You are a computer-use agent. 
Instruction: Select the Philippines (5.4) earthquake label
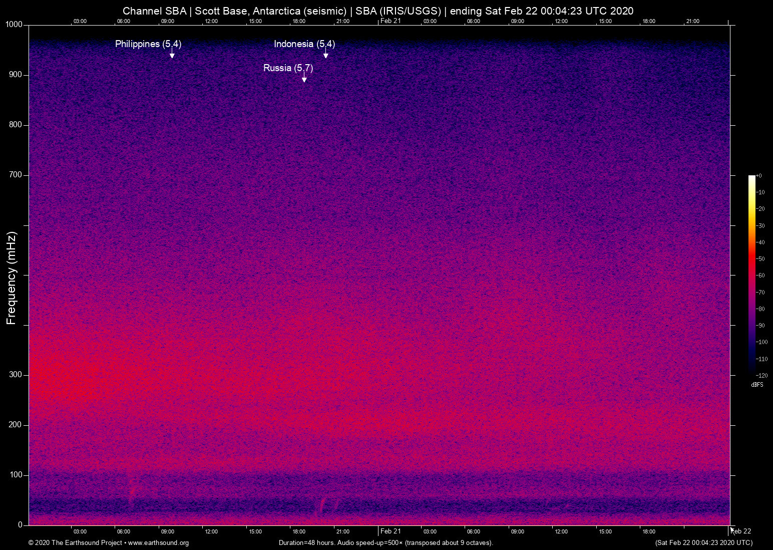(148, 44)
